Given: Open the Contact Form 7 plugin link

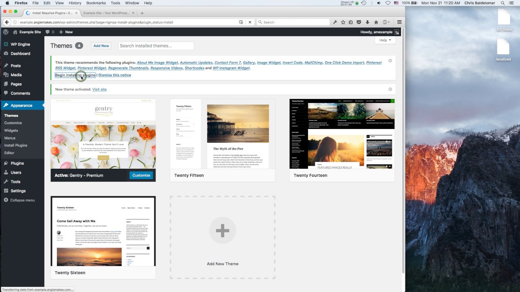Looking at the screenshot, I should [227, 62].
